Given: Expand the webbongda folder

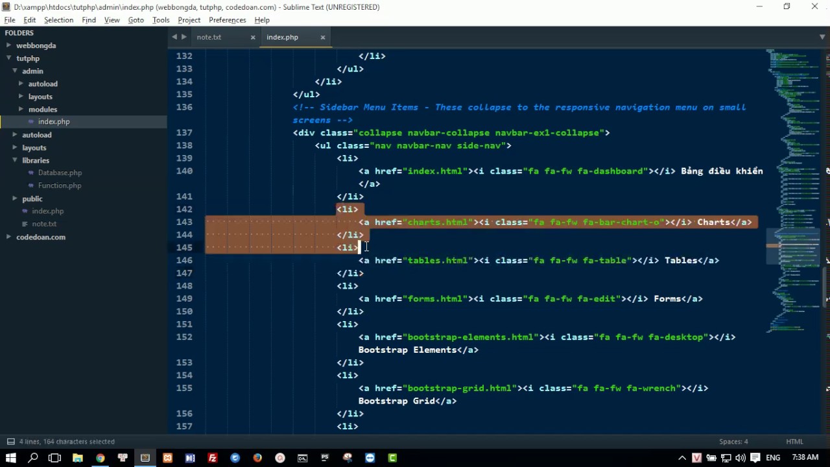Looking at the screenshot, I should (8, 45).
